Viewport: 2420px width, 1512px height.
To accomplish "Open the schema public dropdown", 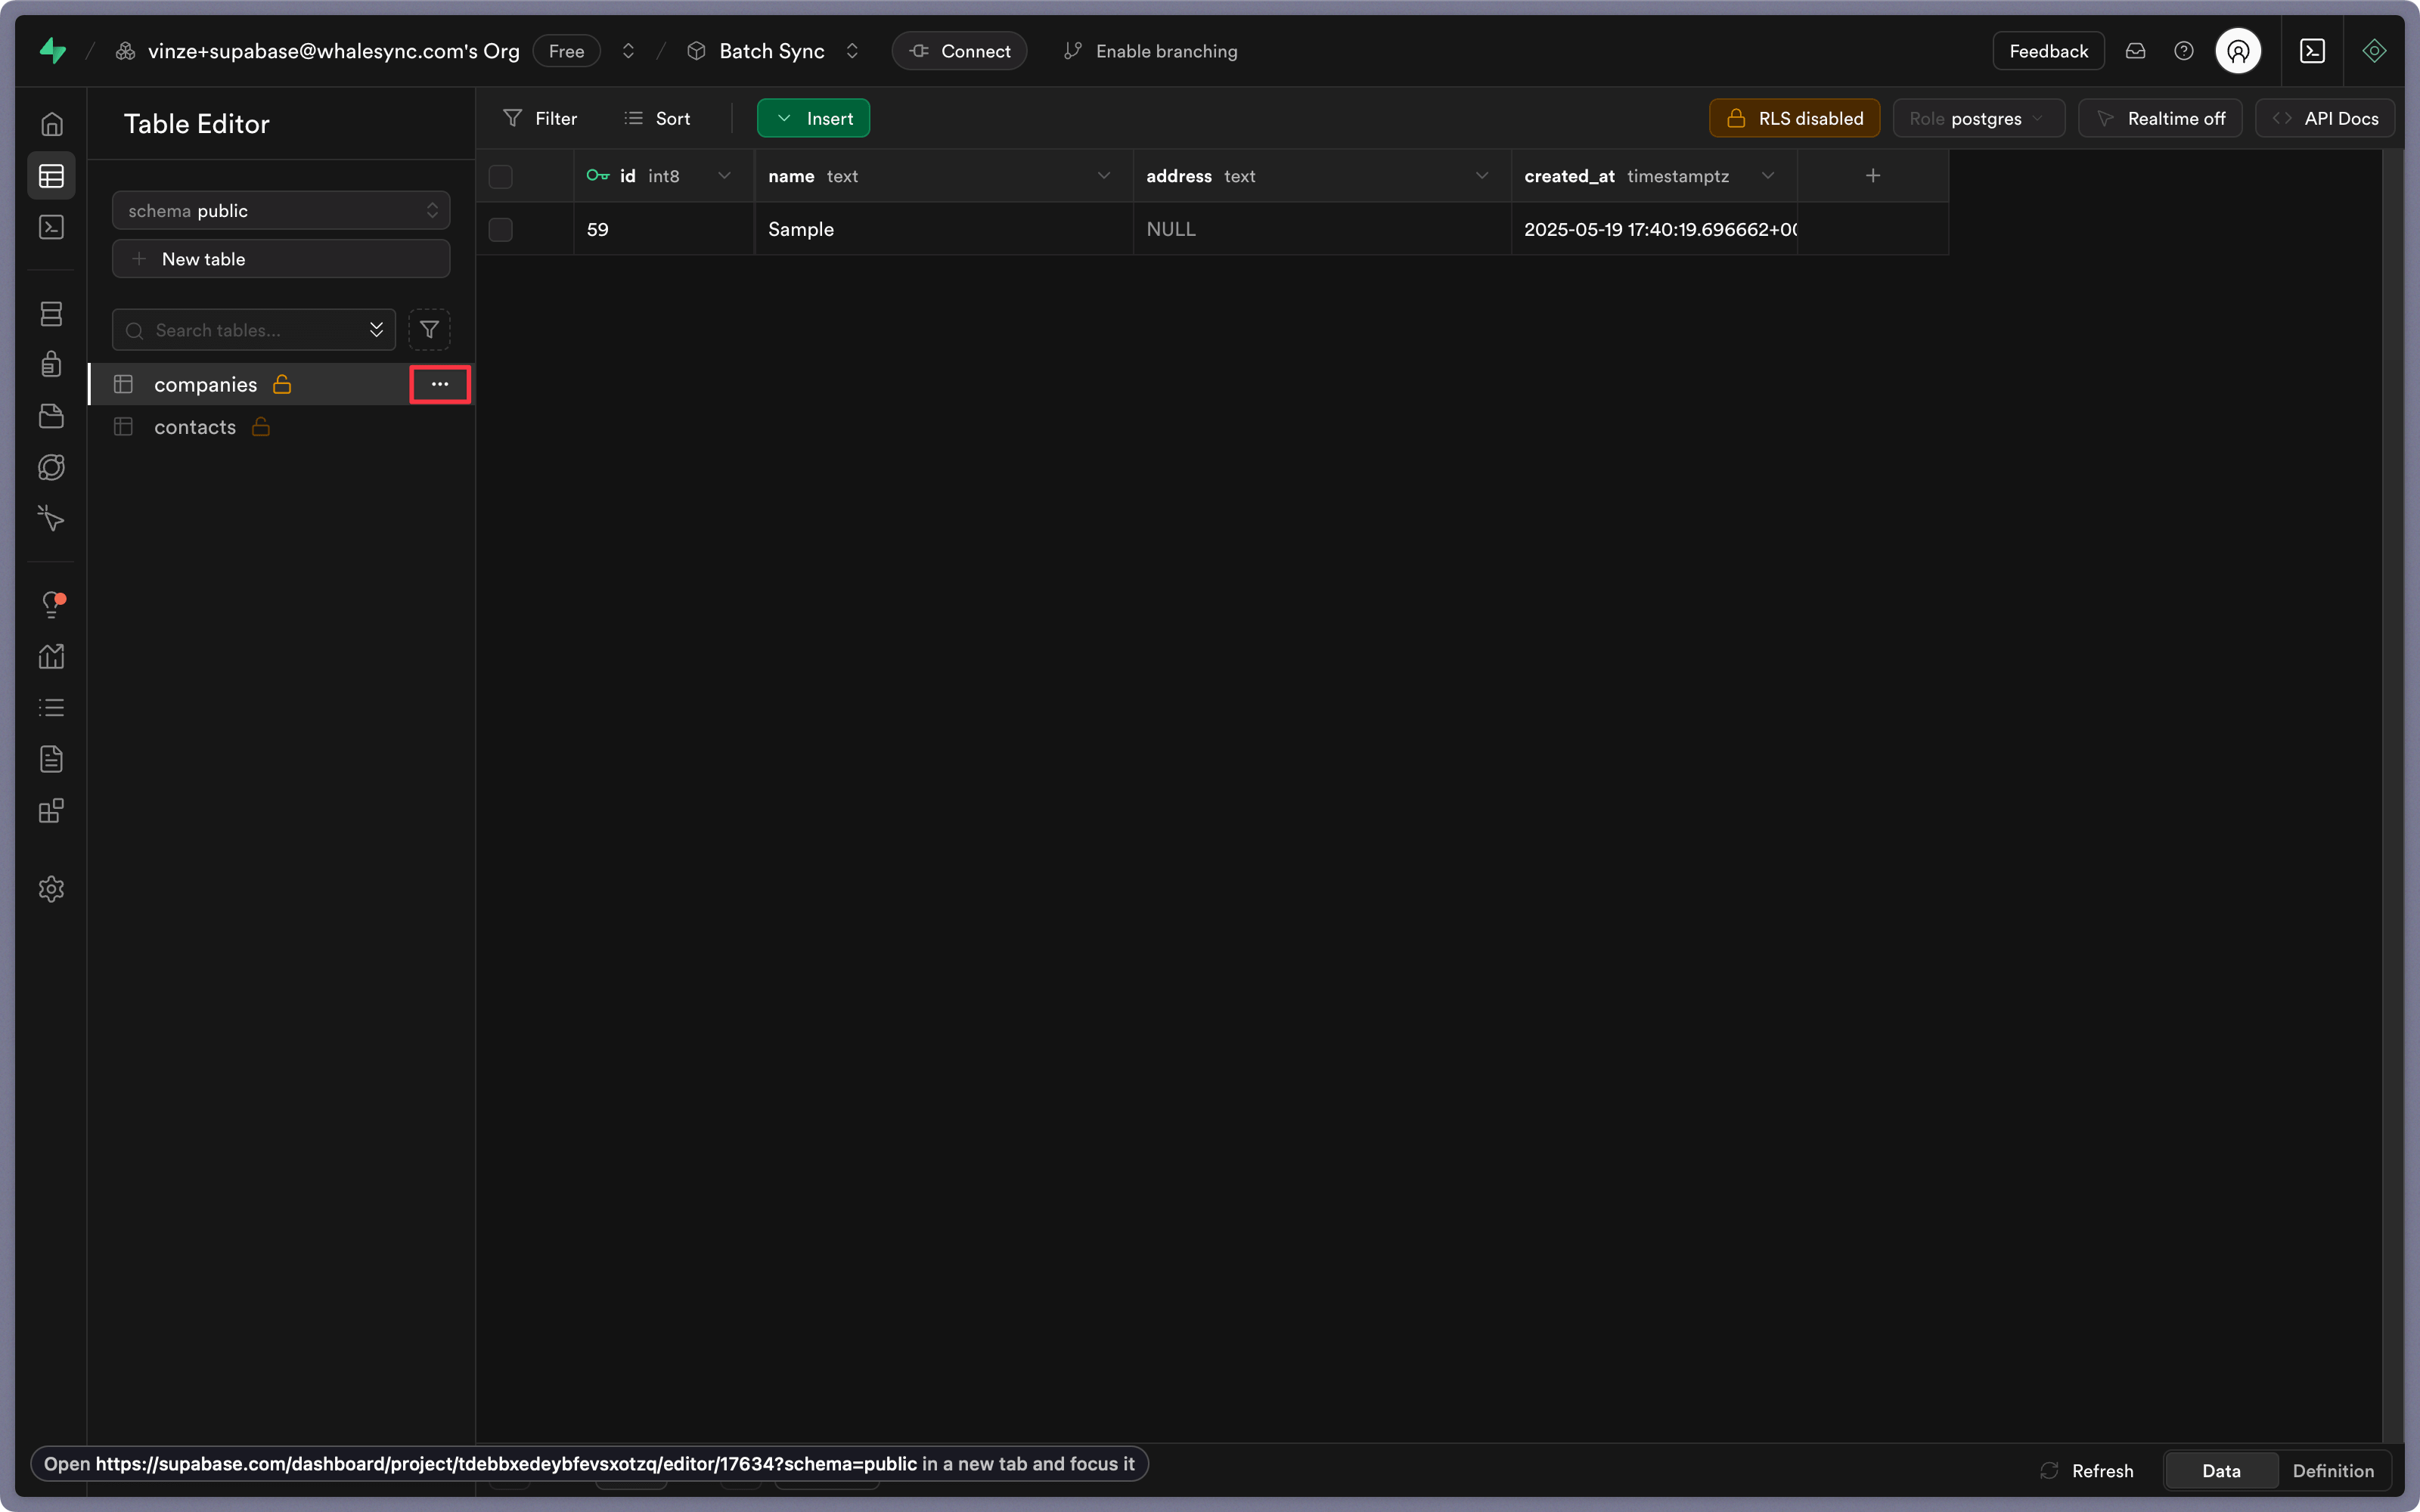I will pos(281,211).
